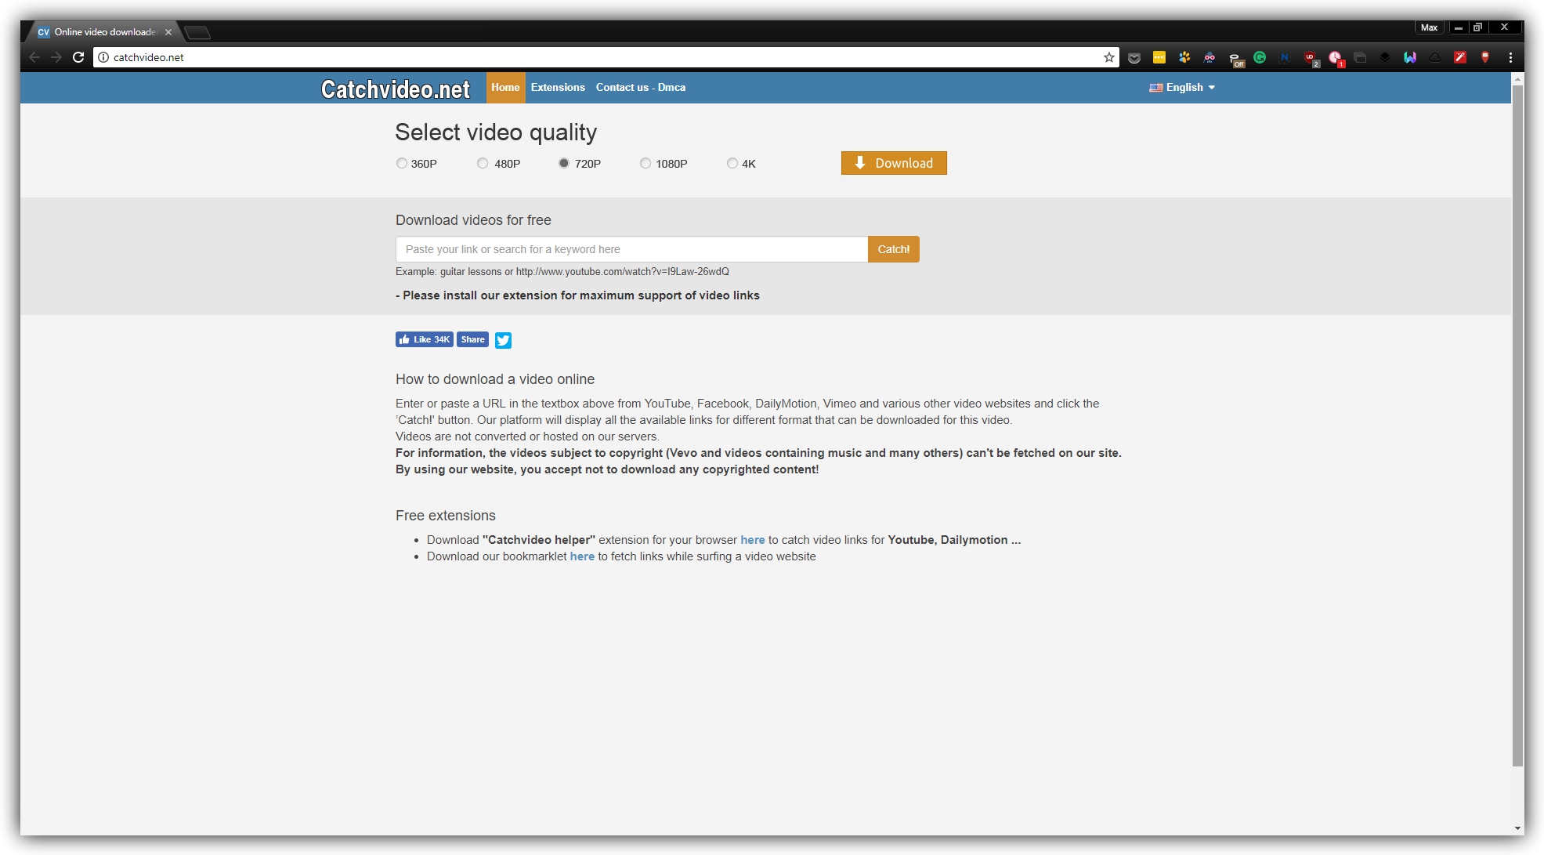Click the Pocket extension icon
The width and height of the screenshot is (1544, 855).
[1134, 57]
